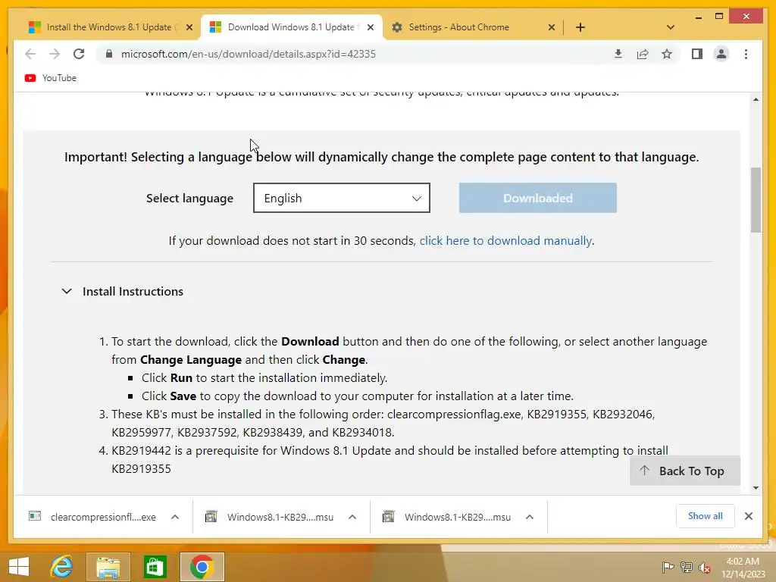Close the Install the Windows 8.1 Update tab
776x582 pixels.
click(x=189, y=27)
